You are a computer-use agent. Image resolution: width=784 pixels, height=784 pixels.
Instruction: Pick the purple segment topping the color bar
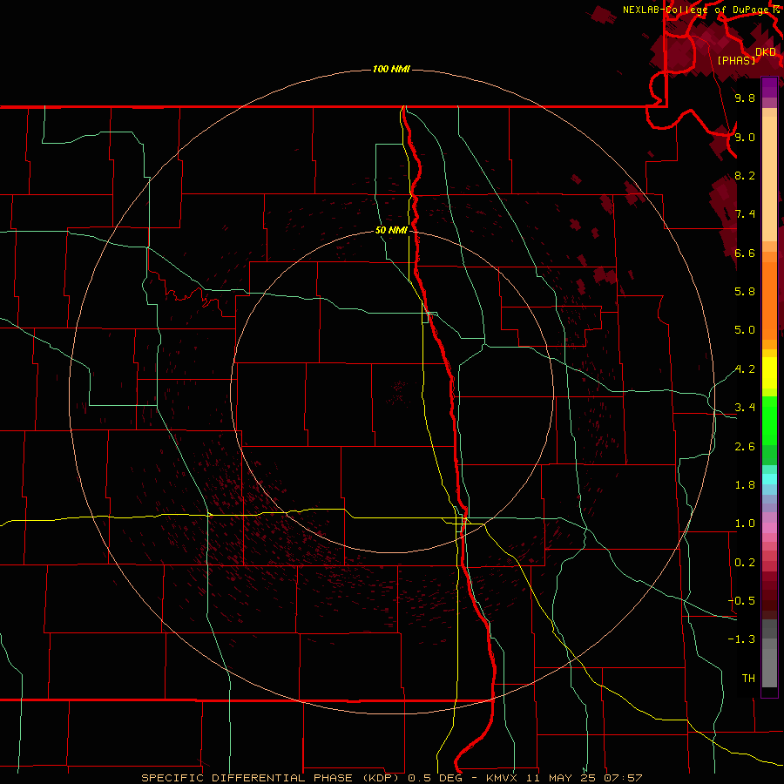pyautogui.click(x=769, y=87)
